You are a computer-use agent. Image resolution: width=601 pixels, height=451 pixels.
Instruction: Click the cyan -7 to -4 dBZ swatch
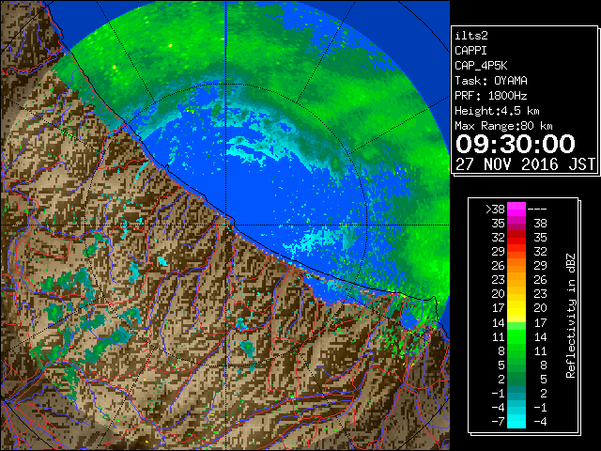coord(516,421)
